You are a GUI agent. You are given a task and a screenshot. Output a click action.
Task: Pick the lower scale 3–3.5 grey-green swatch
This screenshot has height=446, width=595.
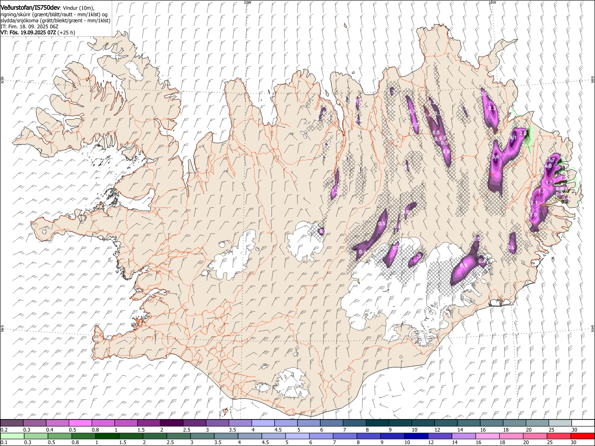coord(202,436)
